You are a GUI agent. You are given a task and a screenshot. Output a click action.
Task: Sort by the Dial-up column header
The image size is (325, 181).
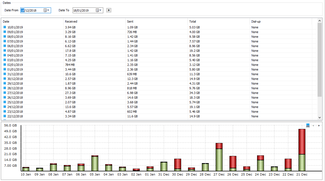point(281,21)
